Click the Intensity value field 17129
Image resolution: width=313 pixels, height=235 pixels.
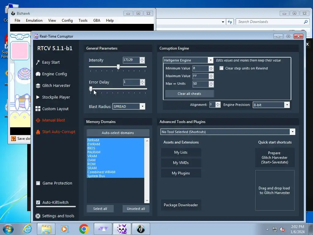pos(131,60)
